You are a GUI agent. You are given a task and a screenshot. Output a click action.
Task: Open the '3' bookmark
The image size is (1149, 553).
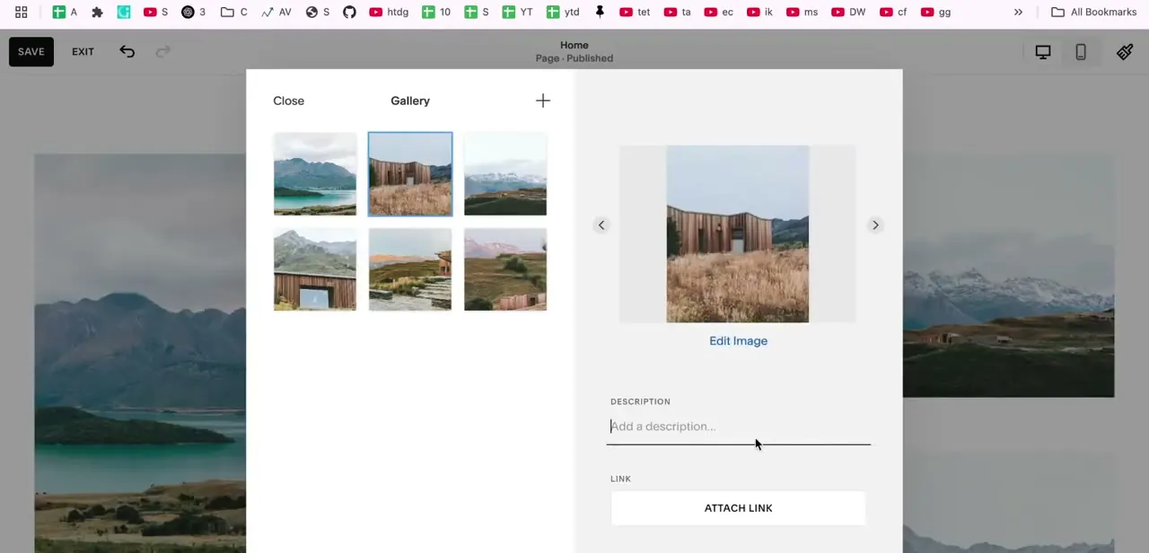pyautogui.click(x=194, y=13)
